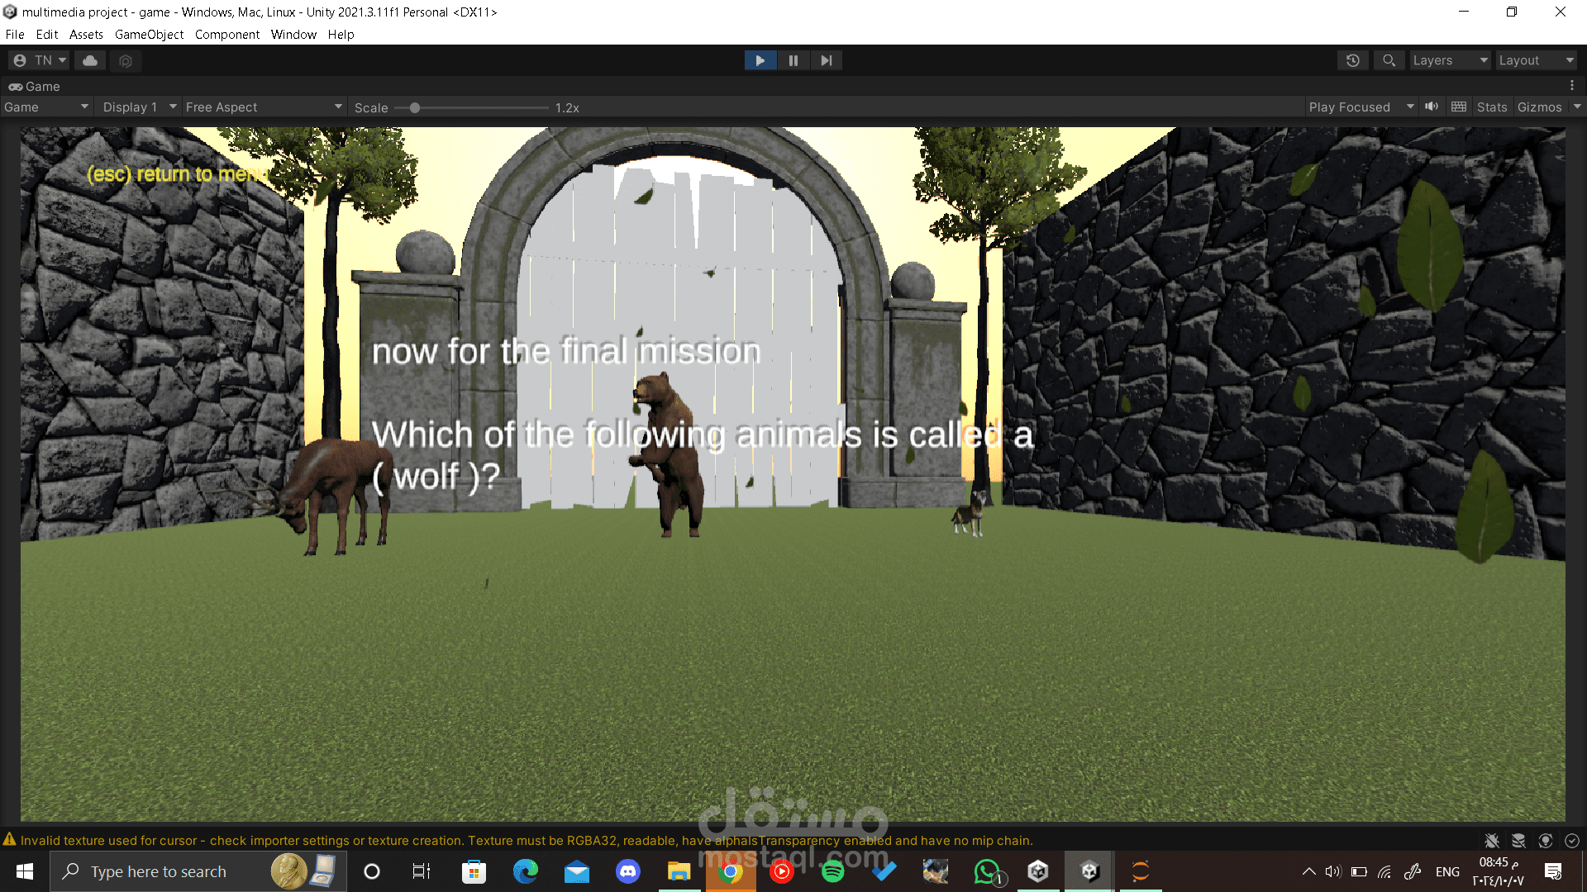Open the Layers dropdown
This screenshot has height=892, width=1587.
click(x=1449, y=60)
